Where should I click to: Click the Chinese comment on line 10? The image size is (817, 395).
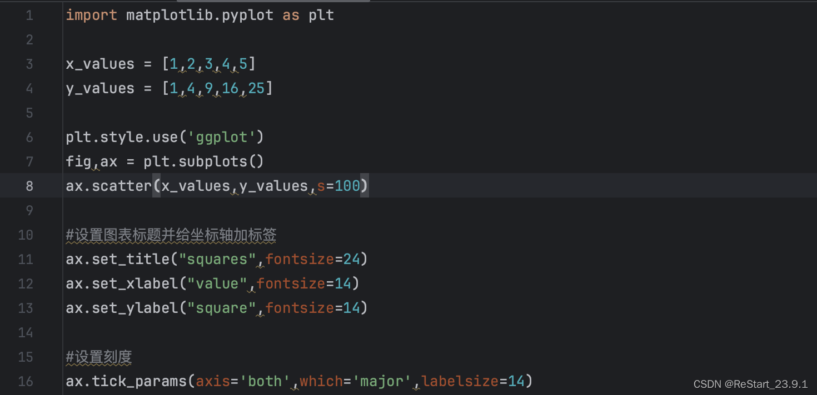point(171,235)
